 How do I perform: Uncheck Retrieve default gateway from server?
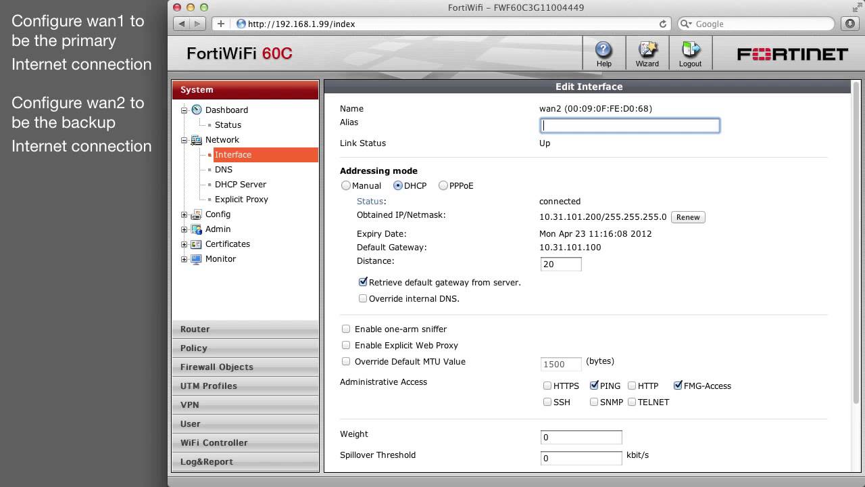(x=363, y=282)
